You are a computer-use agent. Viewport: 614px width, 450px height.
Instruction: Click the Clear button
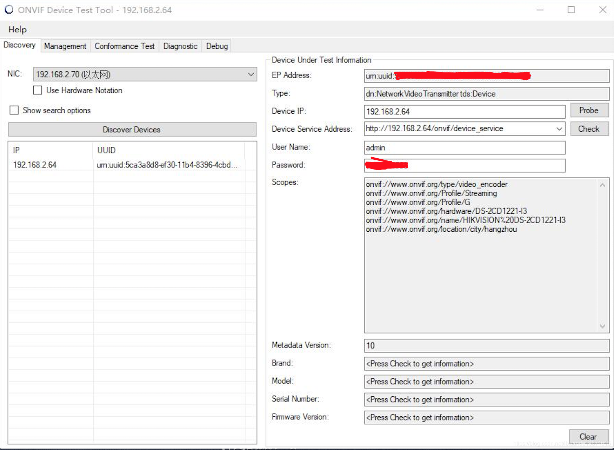point(589,437)
